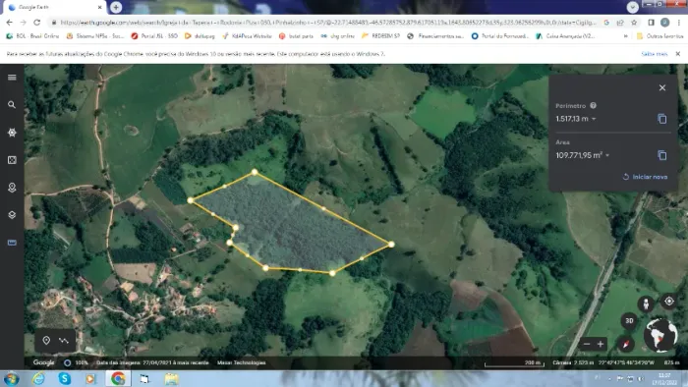Open Skype from taskbar
The width and height of the screenshot is (688, 387).
(65, 378)
